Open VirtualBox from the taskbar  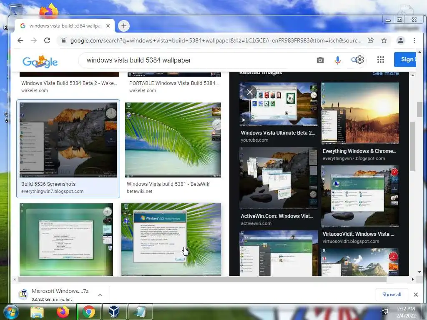(x=114, y=312)
